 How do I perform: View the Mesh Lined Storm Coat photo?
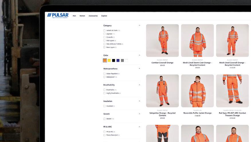197,40
